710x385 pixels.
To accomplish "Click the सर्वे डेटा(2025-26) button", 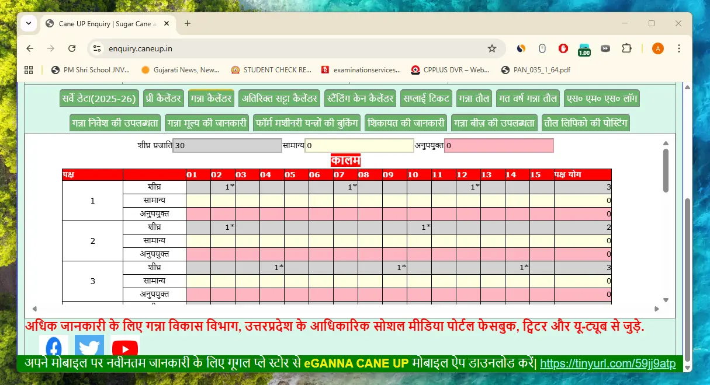I will [98, 98].
